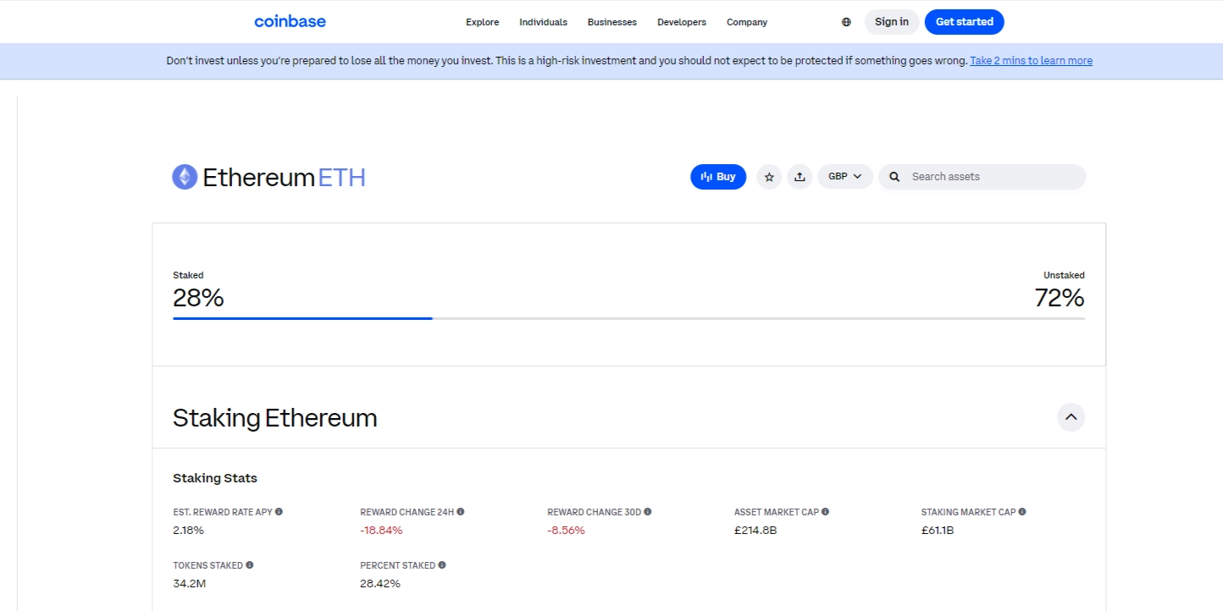The height and width of the screenshot is (611, 1223).
Task: Open the Businesses menu
Action: click(611, 22)
